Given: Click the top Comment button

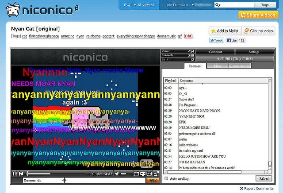Looking at the screenshot, I should (x=215, y=52).
